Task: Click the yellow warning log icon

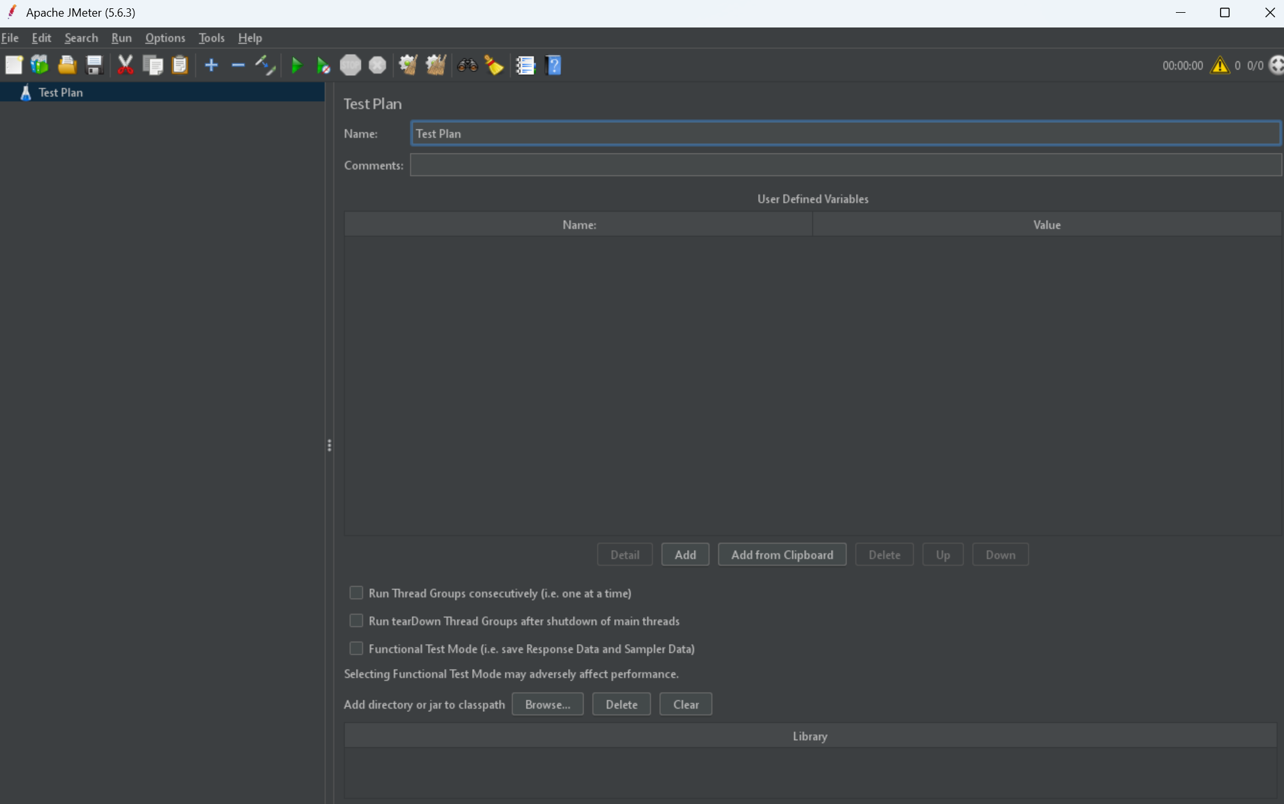Action: (1219, 65)
